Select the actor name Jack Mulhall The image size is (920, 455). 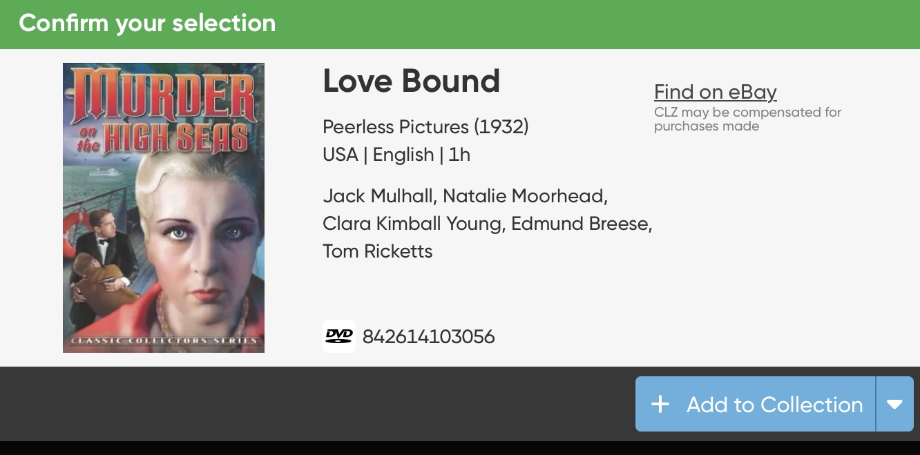[x=378, y=196]
